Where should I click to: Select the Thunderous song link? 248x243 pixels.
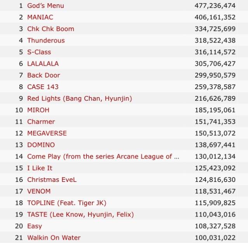(46, 41)
